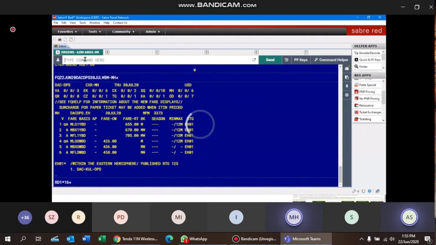Click the Contact Us menu item
The height and width of the screenshot is (245, 436).
pyautogui.click(x=120, y=23)
